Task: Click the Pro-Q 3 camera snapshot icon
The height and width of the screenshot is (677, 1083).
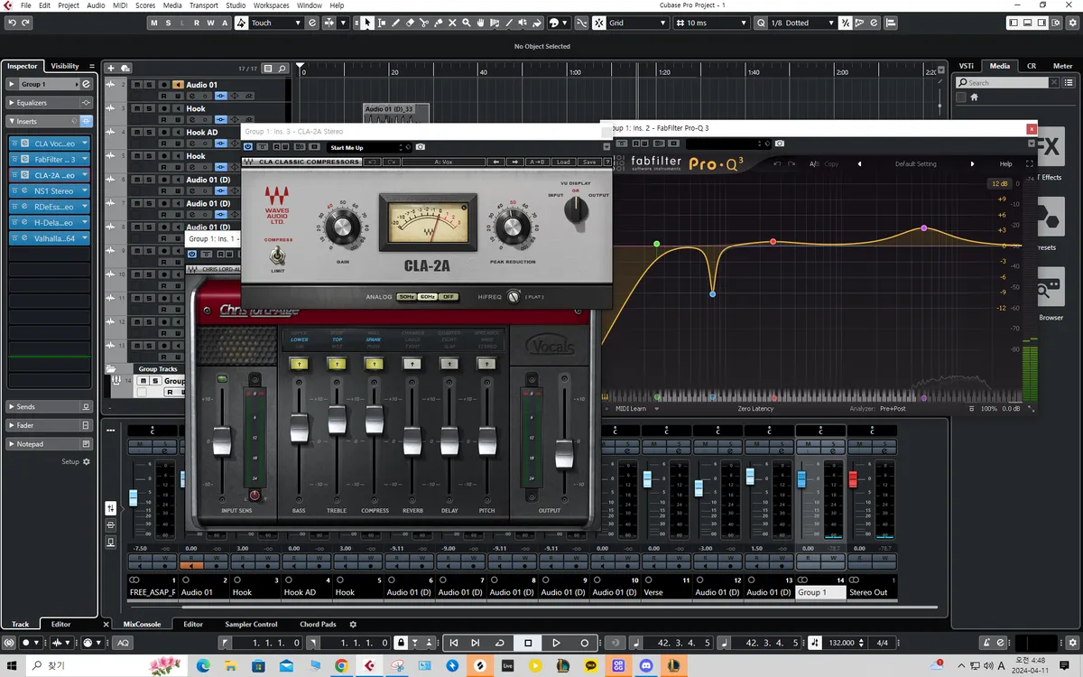Action: coord(780,143)
